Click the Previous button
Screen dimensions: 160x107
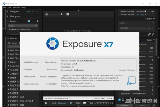tap(124, 105)
